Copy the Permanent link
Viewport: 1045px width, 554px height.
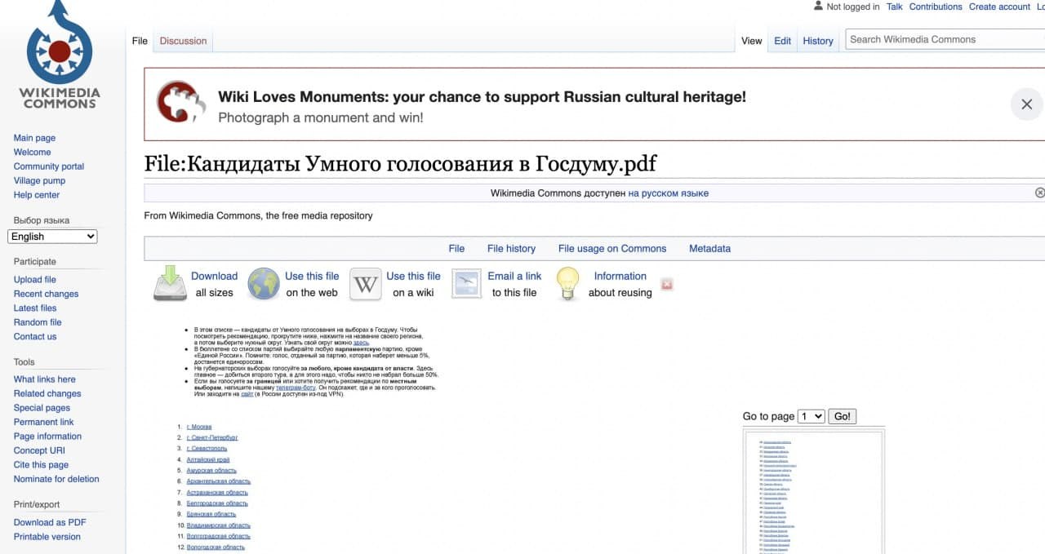click(x=43, y=422)
